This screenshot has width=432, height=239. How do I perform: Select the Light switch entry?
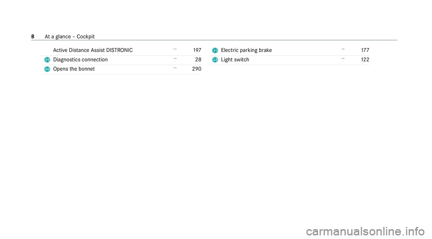click(235, 60)
